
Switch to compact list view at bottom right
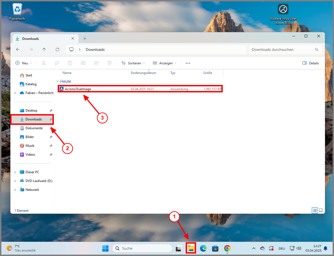coord(315,210)
